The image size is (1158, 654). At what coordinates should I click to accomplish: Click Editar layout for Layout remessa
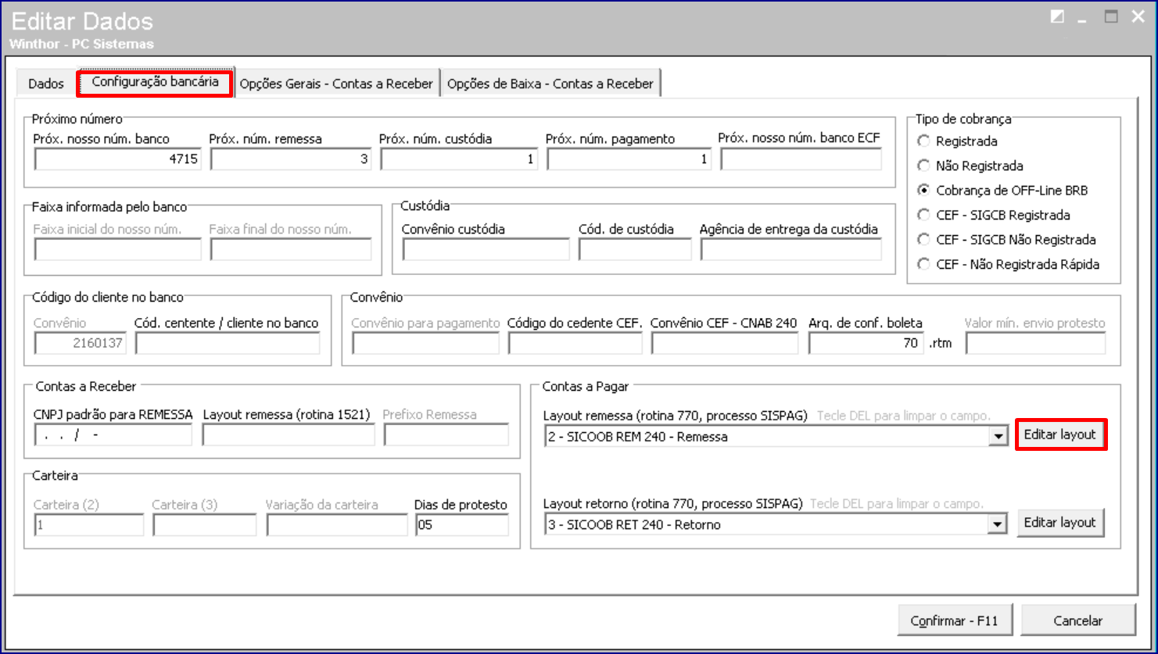[1060, 434]
